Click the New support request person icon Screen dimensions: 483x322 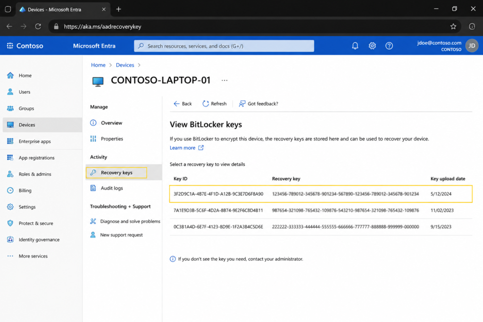[x=93, y=235]
